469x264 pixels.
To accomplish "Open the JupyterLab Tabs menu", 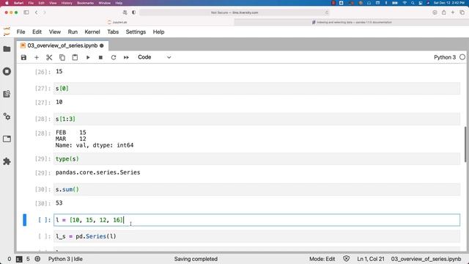I will 113,32.
